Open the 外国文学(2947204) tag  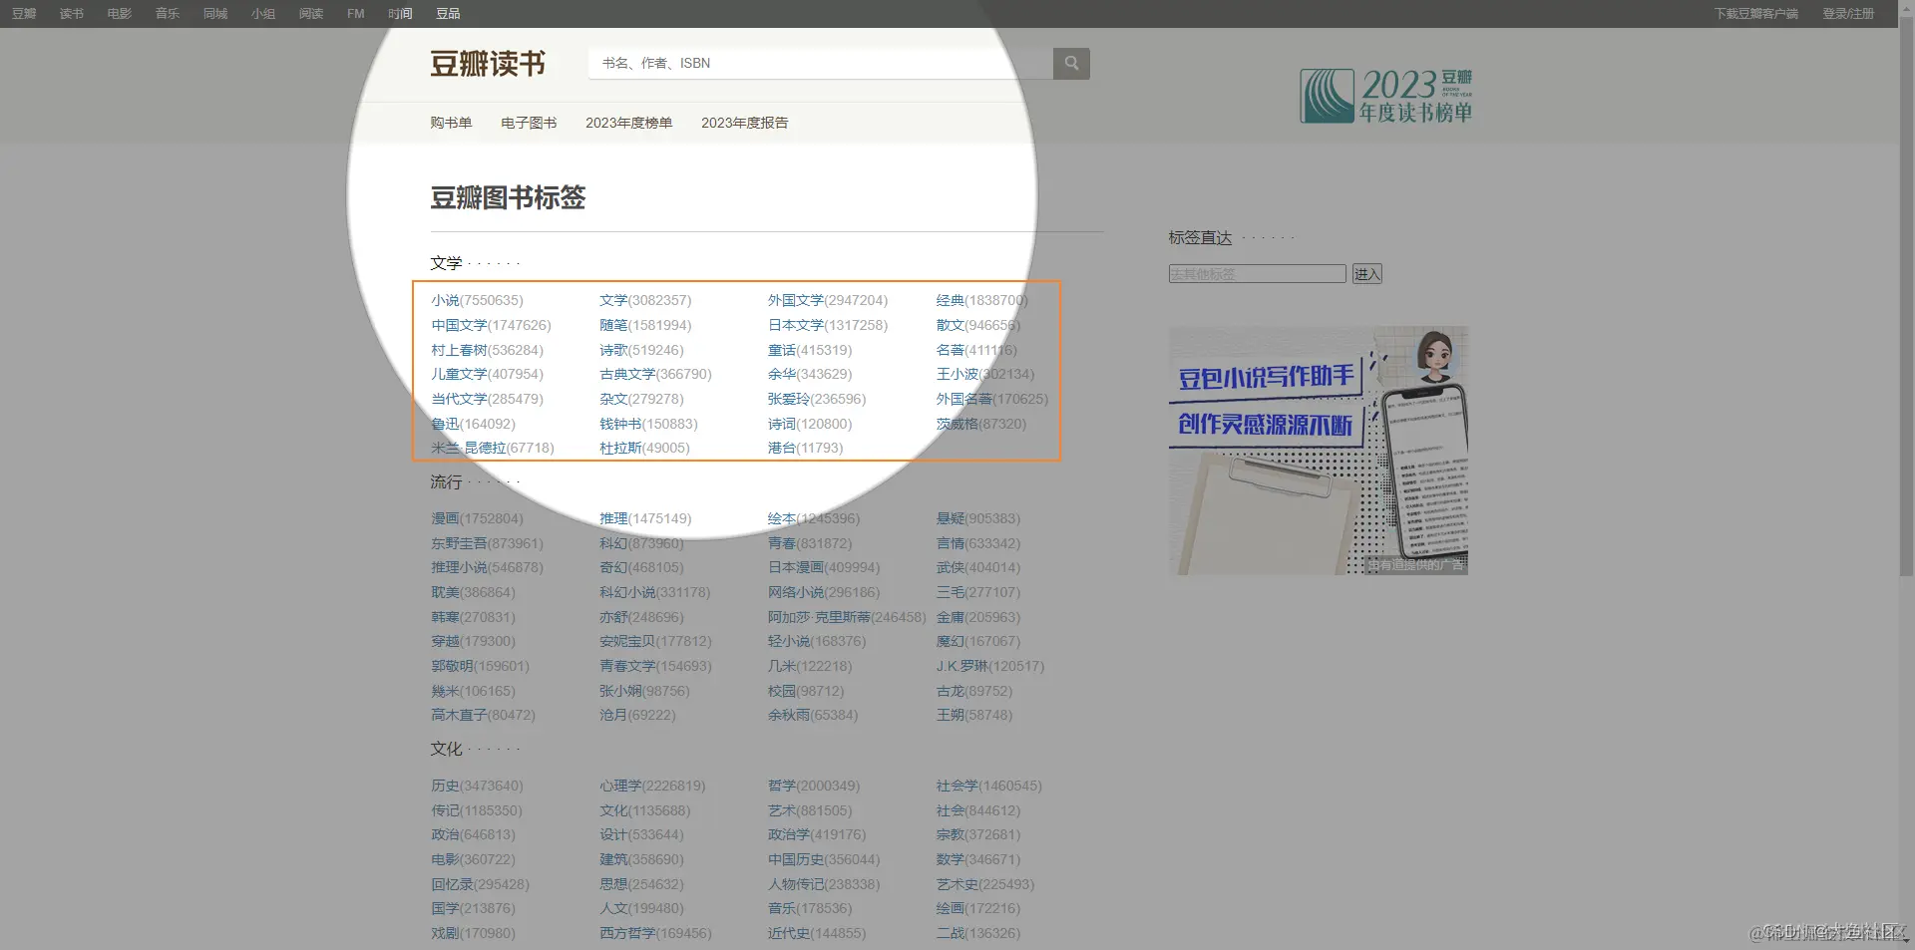point(828,300)
